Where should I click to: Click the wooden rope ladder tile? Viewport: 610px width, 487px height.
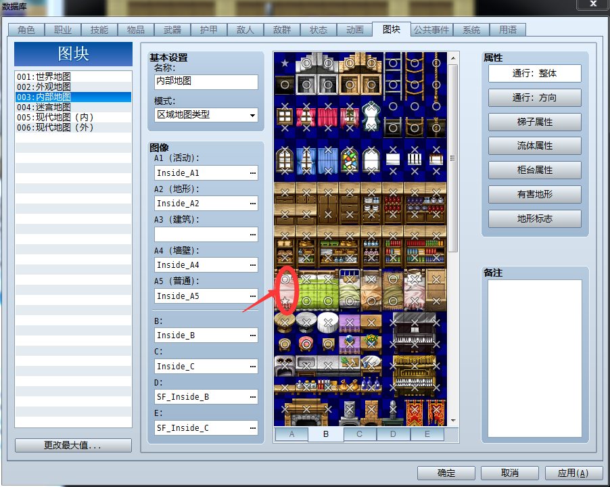click(x=415, y=74)
